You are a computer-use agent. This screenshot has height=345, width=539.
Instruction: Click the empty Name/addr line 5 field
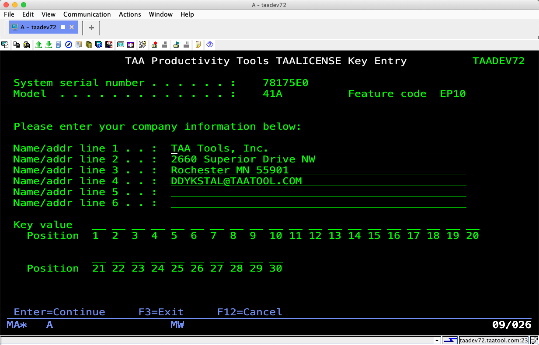tap(318, 192)
